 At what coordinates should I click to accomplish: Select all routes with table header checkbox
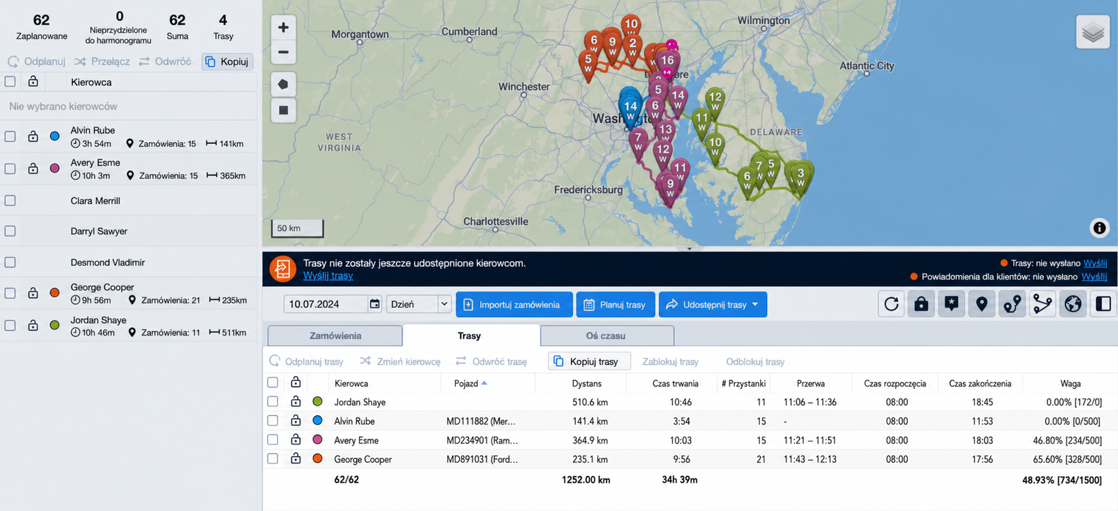[x=273, y=382]
